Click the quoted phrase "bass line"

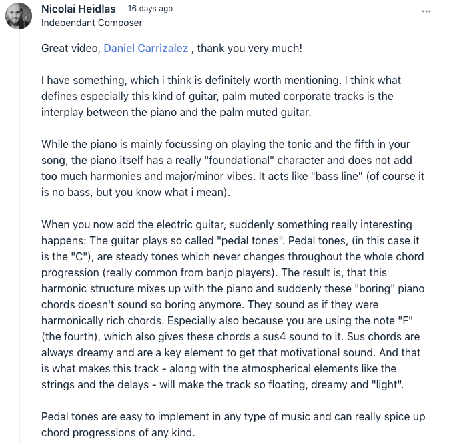point(337,176)
